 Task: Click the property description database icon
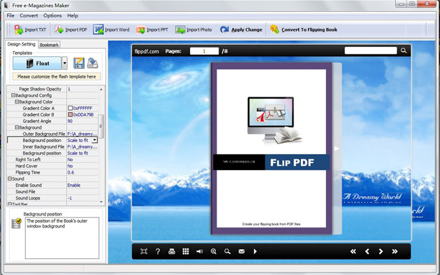(x=16, y=223)
